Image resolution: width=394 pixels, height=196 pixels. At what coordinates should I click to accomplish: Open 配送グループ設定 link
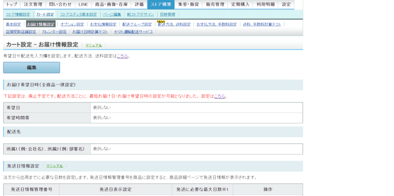coord(137,24)
